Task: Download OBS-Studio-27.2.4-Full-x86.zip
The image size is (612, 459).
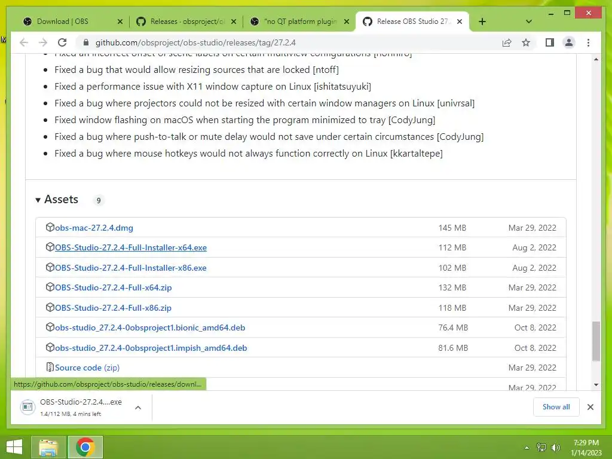Action: 113,308
